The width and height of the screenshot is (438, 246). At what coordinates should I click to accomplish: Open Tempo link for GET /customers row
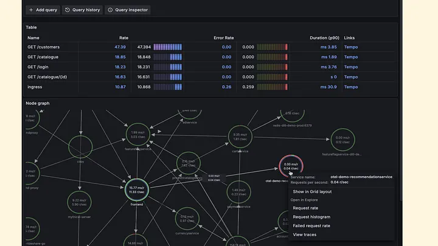click(351, 47)
